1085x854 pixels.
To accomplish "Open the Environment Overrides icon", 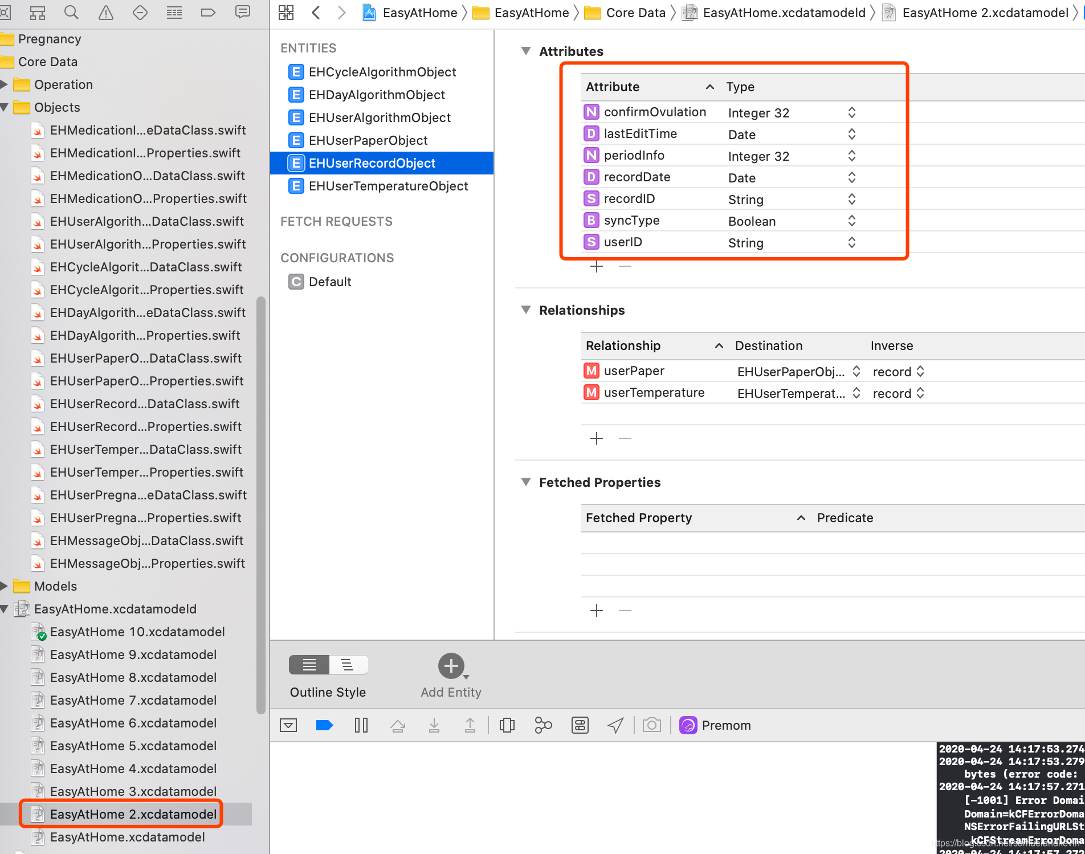I will pyautogui.click(x=580, y=725).
